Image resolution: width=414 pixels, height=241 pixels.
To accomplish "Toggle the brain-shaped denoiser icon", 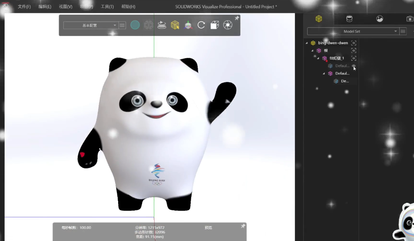I will tap(149, 25).
